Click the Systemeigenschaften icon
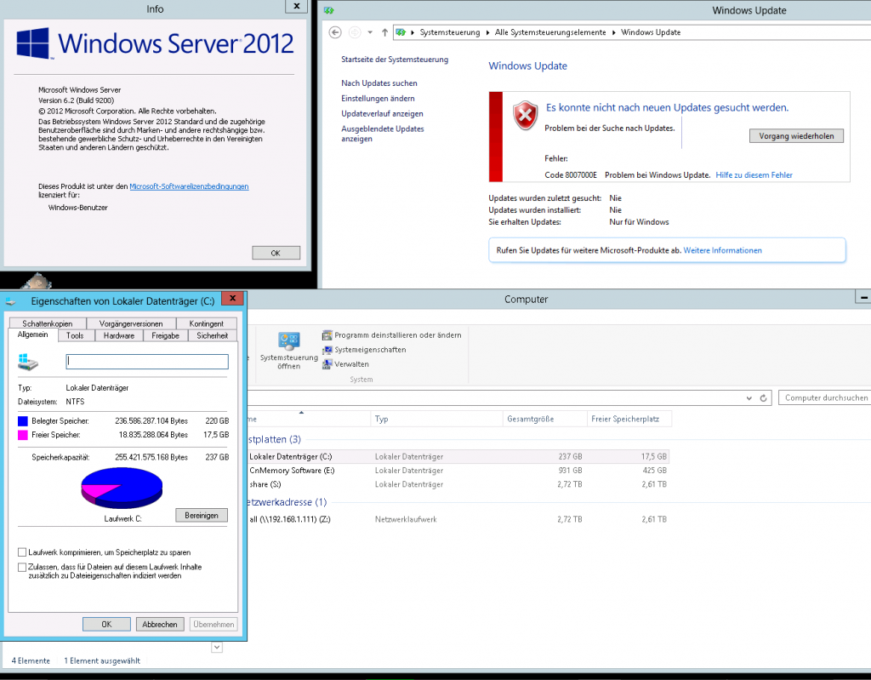The height and width of the screenshot is (680, 871). (327, 350)
